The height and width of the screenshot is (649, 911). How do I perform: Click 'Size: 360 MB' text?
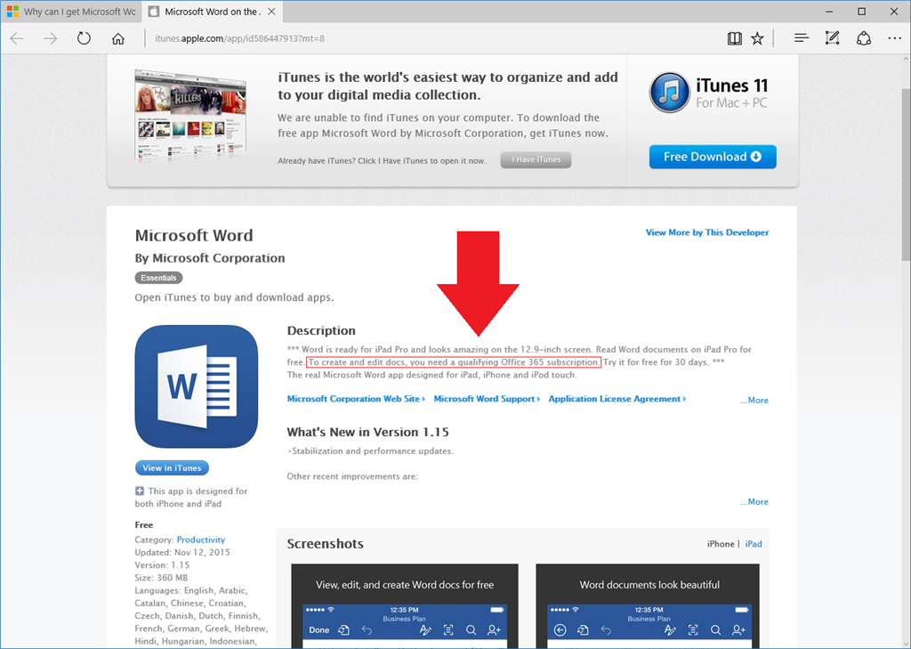click(x=161, y=578)
